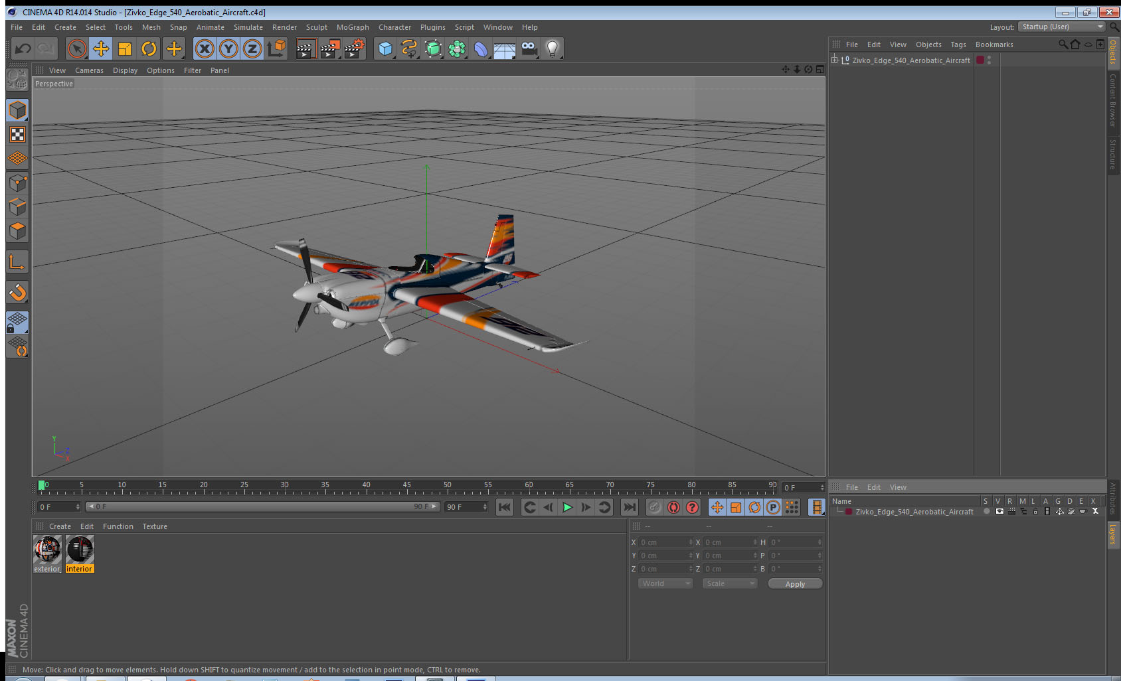Screen dimensions: 1121x681
Task: Add a Camera object
Action: click(529, 48)
